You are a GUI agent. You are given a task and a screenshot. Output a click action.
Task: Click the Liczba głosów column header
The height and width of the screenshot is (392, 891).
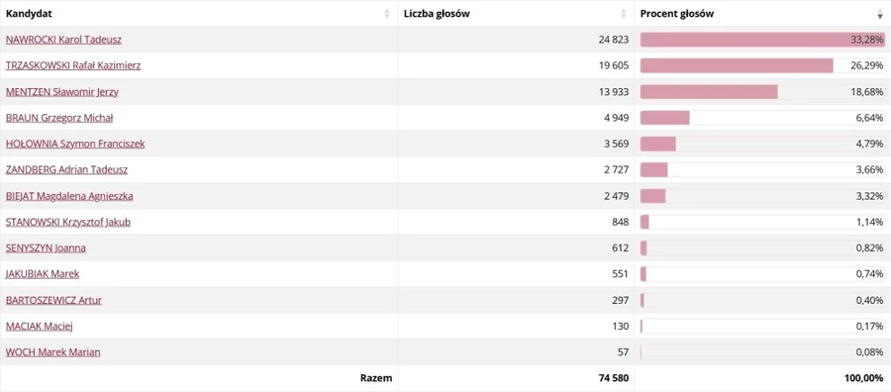pyautogui.click(x=517, y=14)
